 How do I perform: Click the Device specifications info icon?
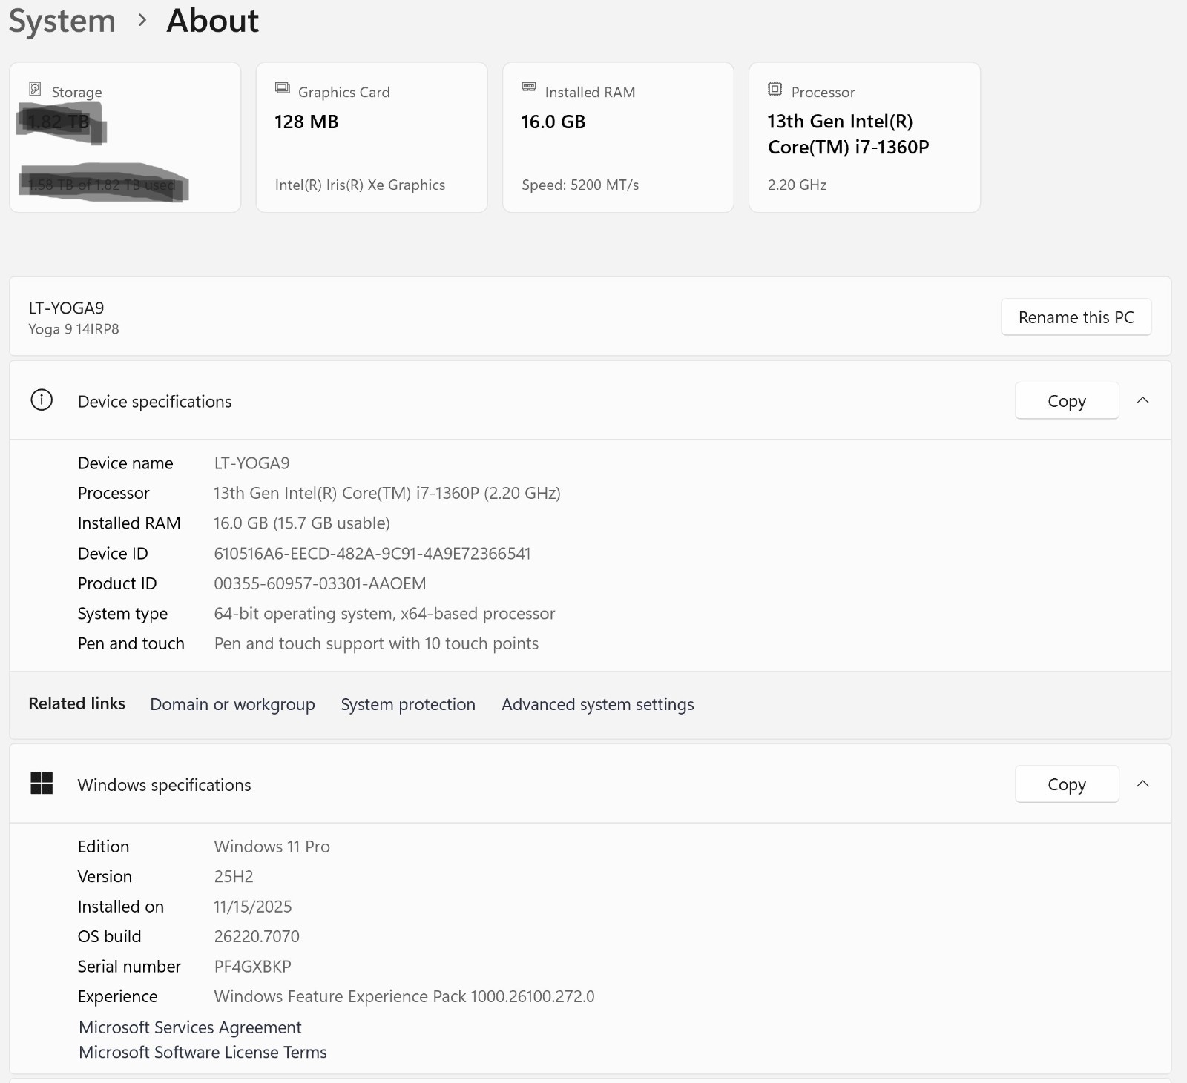[x=42, y=400]
